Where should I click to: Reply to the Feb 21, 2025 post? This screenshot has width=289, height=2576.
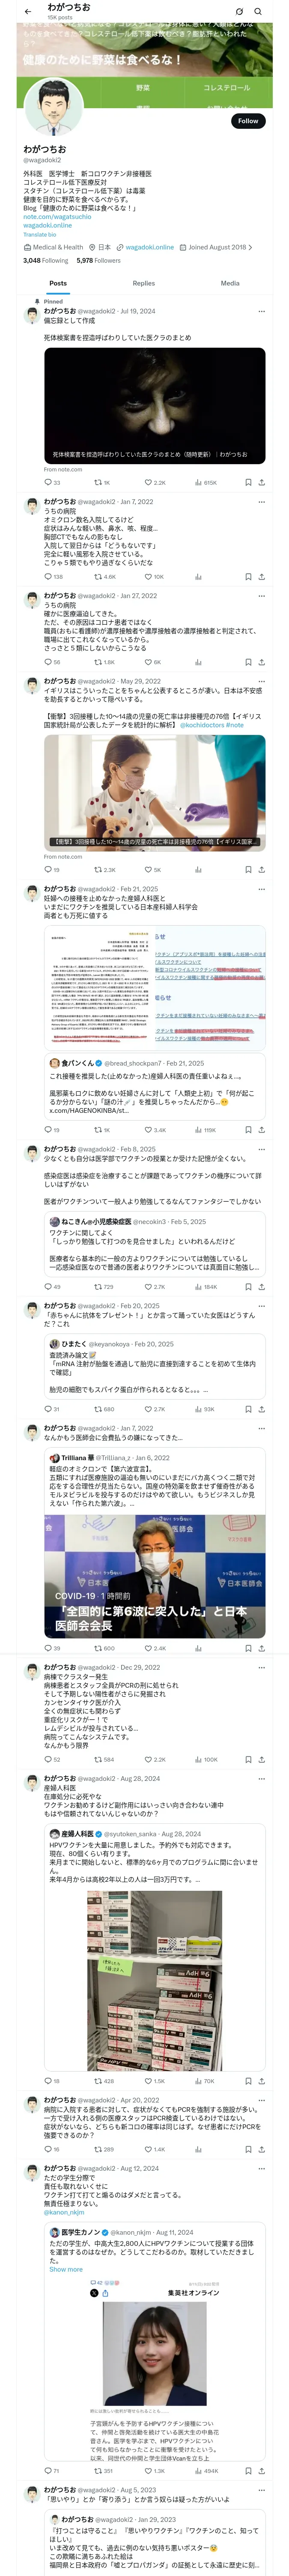click(47, 1130)
